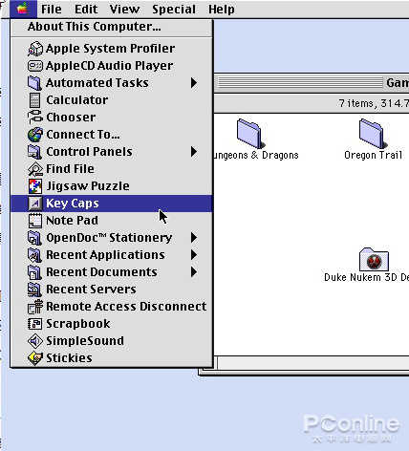This screenshot has width=409, height=451.
Task: Choose the Recent Servers label
Action: [x=91, y=290]
